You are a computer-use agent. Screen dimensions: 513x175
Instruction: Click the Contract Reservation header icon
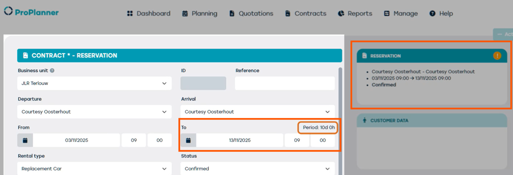point(26,55)
